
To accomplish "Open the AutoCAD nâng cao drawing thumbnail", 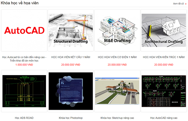I will click(x=164, y=91).
